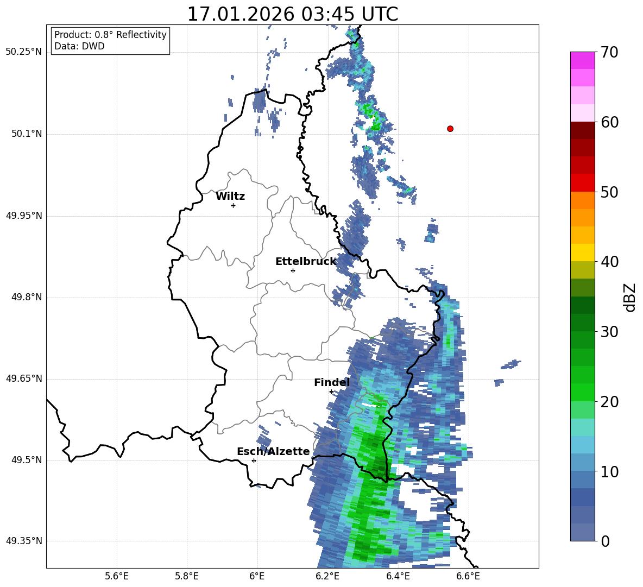Click the 6.4°E longitude label
The image size is (643, 587).
(x=398, y=576)
